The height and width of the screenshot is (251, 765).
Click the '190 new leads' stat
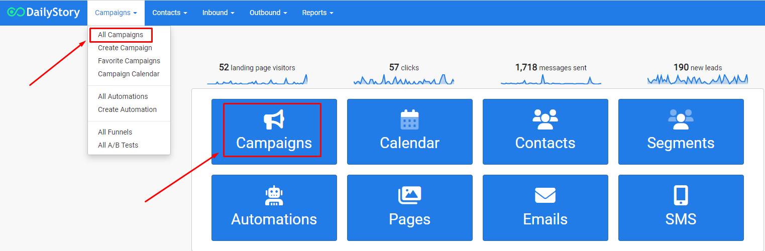pyautogui.click(x=698, y=67)
